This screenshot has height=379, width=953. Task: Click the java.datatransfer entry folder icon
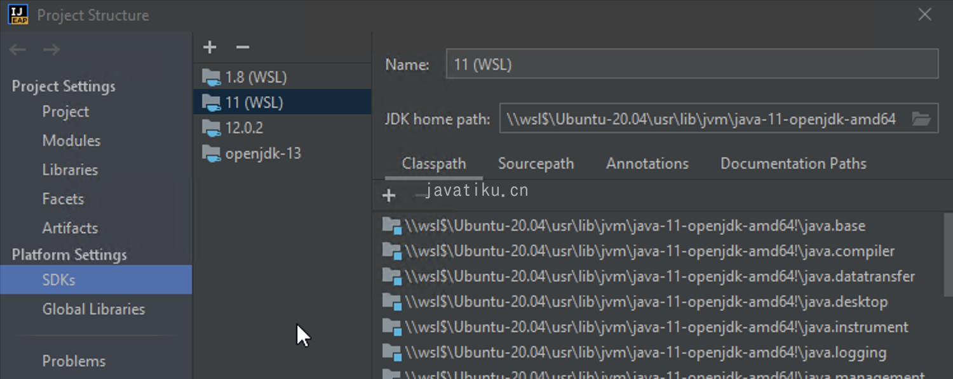pyautogui.click(x=392, y=277)
